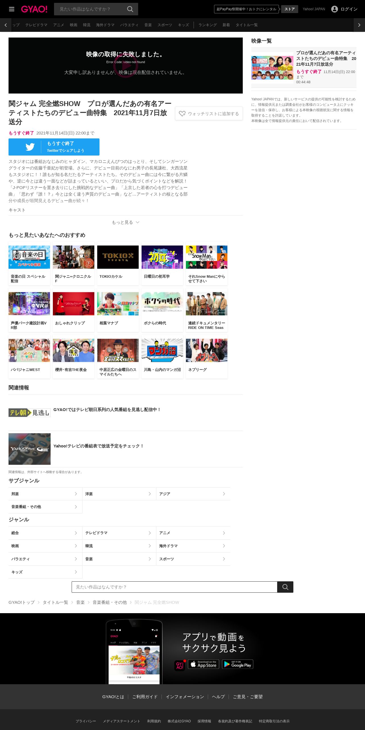Open 声優パーク建設計画VR部 thumbnail

[x=29, y=304]
